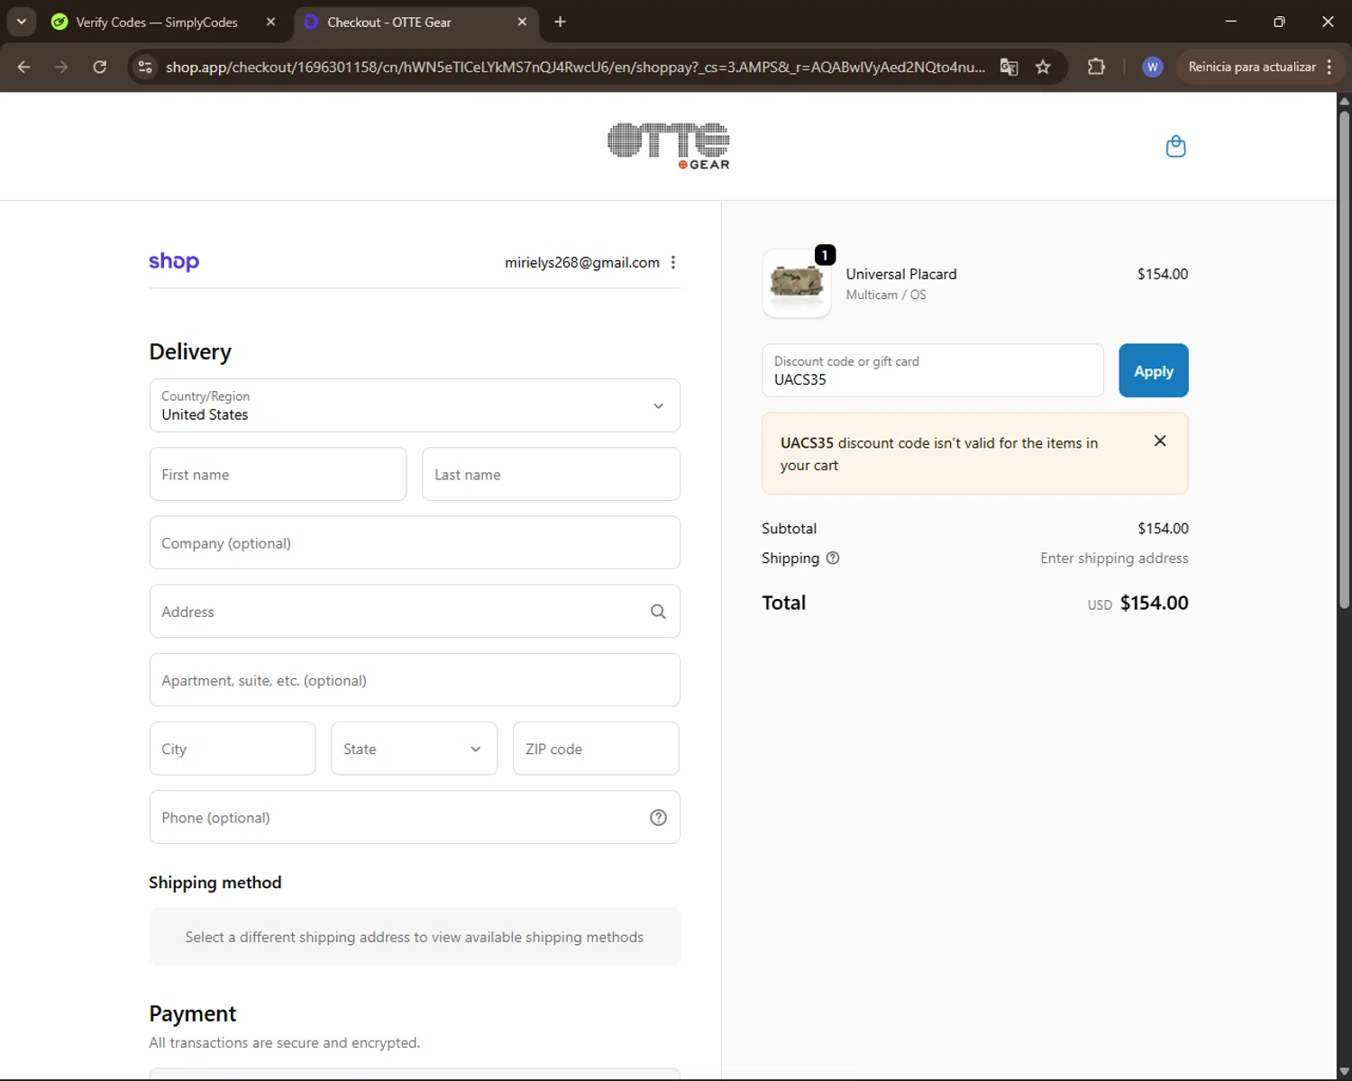Expand the Country/Region dropdown

(x=415, y=405)
